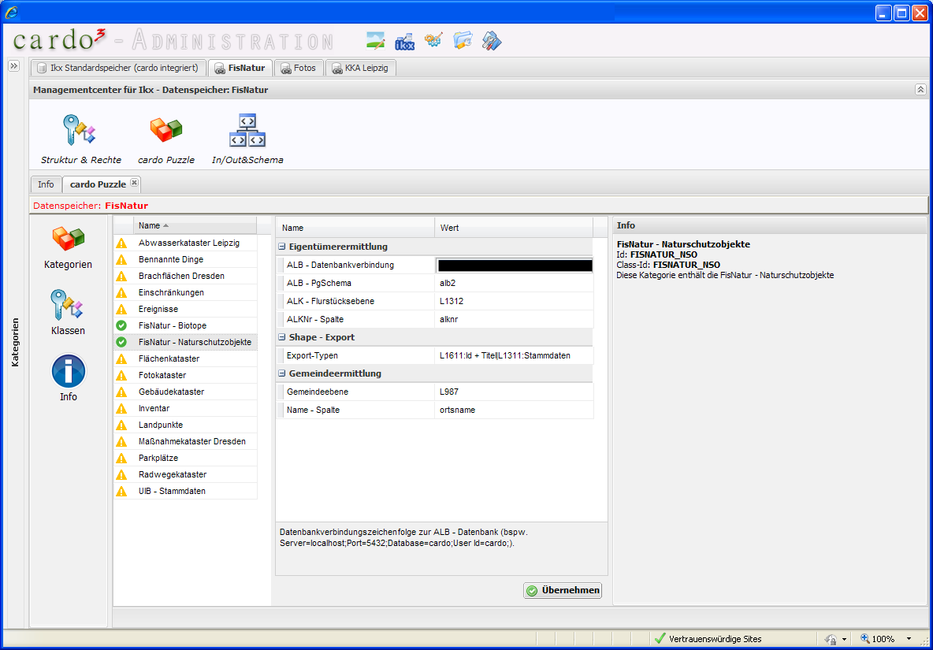The width and height of the screenshot is (933, 650).
Task: Select Klassen in the left sidebar
Action: click(69, 312)
